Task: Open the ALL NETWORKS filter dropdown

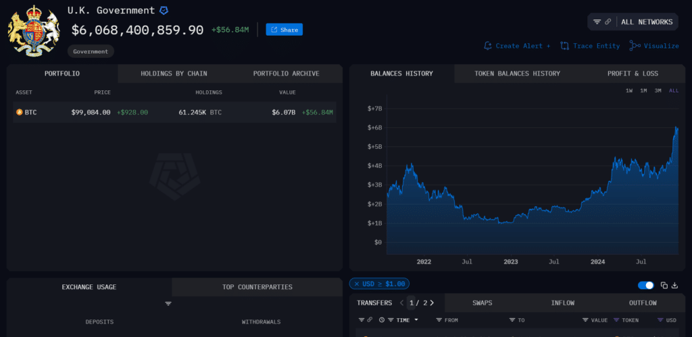Action: pyautogui.click(x=632, y=22)
